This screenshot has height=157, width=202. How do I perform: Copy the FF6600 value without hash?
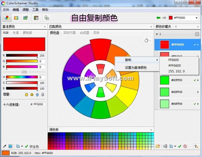click(174, 60)
